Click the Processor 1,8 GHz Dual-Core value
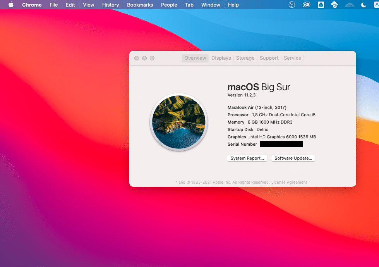The height and width of the screenshot is (267, 379). point(283,115)
